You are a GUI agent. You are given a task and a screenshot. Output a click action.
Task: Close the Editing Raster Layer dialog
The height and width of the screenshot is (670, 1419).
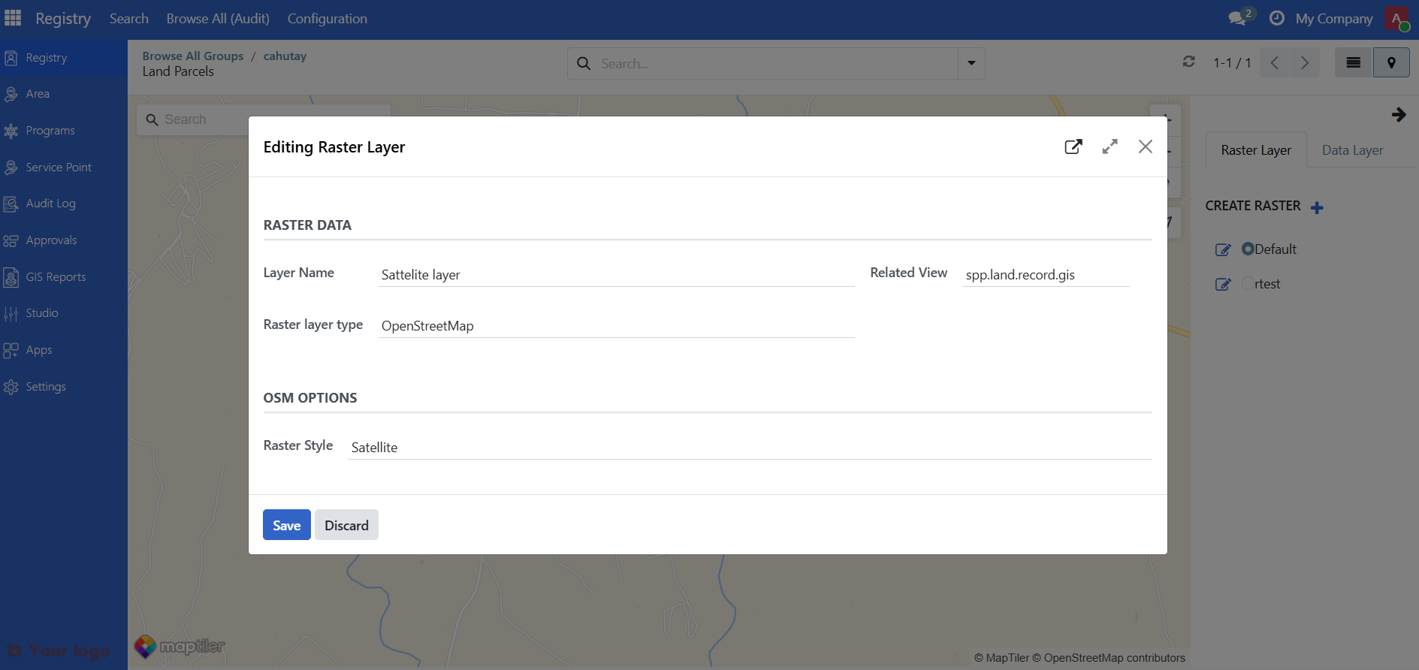[1146, 146]
